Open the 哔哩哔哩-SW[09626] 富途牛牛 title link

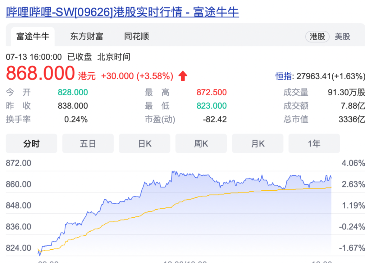point(122,12)
